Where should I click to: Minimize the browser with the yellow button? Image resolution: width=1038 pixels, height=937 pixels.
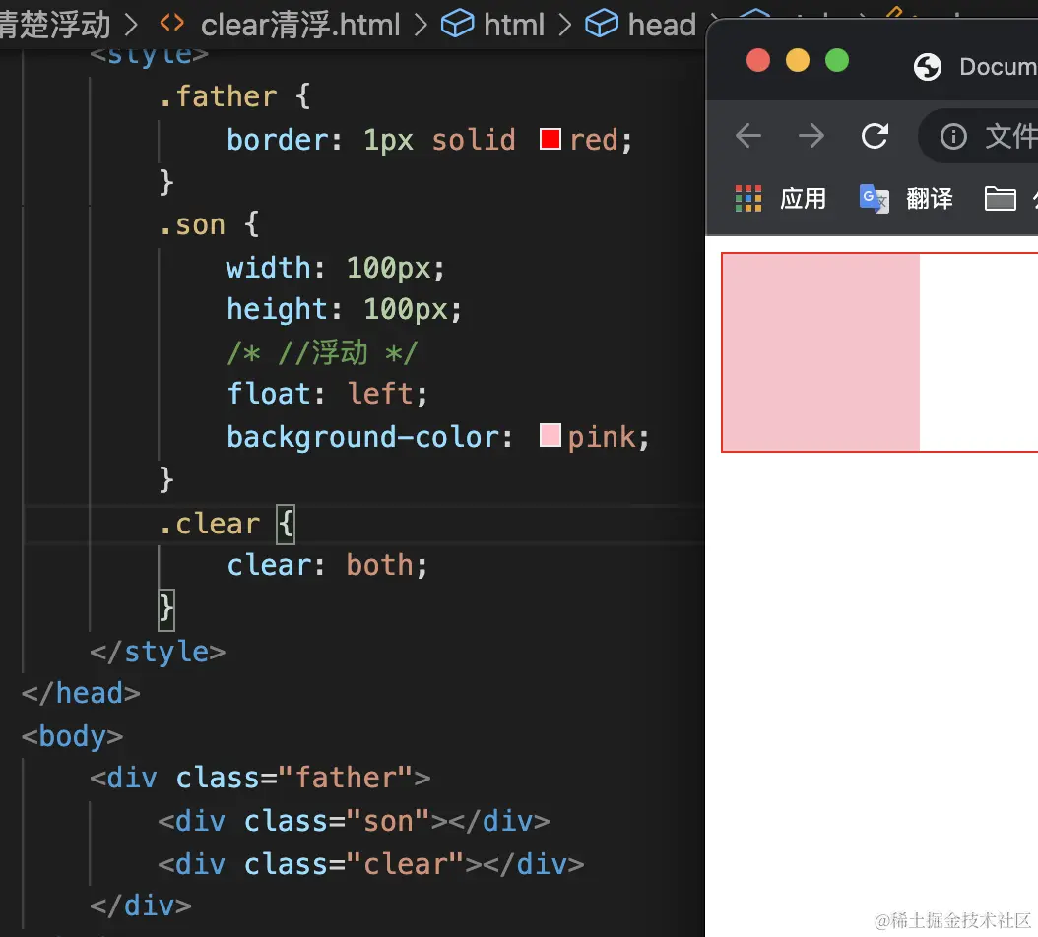(798, 60)
